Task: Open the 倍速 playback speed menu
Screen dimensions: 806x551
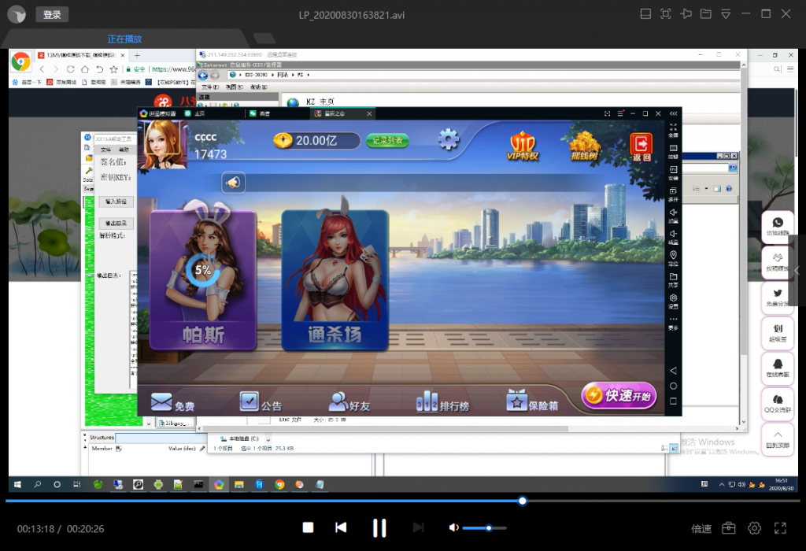Action: pyautogui.click(x=701, y=528)
